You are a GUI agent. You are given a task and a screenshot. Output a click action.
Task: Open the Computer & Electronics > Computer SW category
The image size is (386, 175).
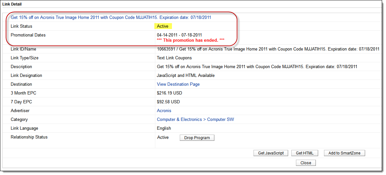pos(195,120)
